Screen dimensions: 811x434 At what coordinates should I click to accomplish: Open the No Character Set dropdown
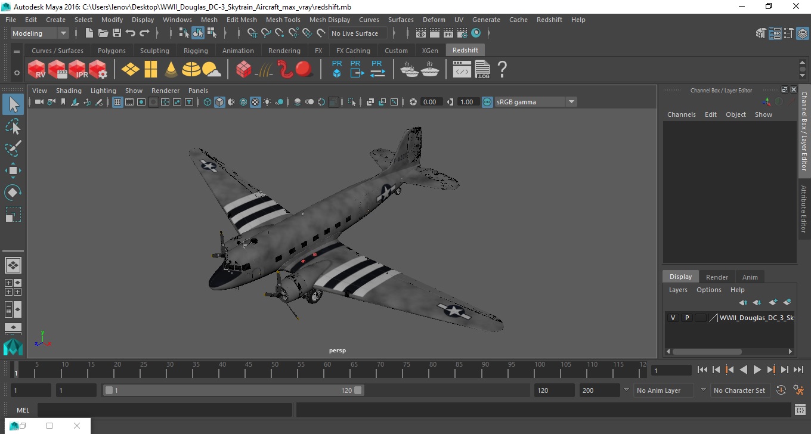click(739, 390)
